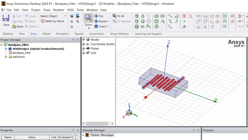Click the Draw plane icon
The width and height of the screenshot is (248, 140).
pyautogui.click(x=184, y=27)
